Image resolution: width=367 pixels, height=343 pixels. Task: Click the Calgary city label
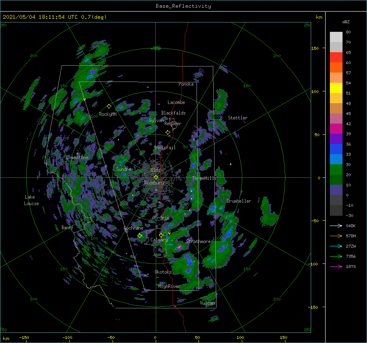(x=159, y=240)
